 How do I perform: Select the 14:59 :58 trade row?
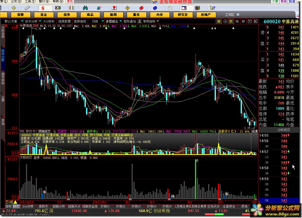[279, 200]
